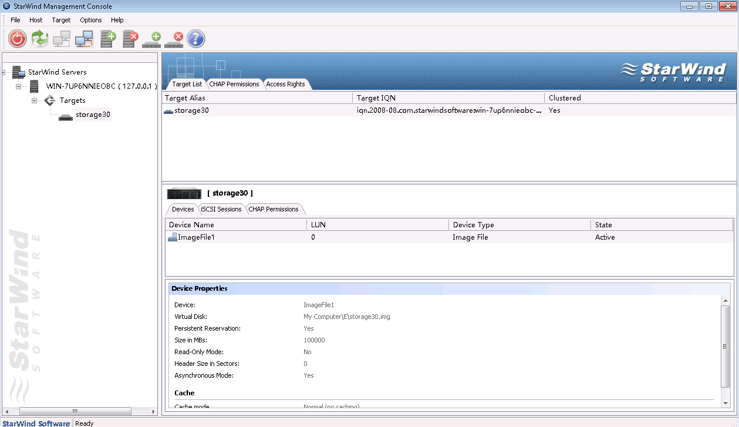Click the WIN-7UP6NNIEOBC server icon
The width and height of the screenshot is (739, 427).
pos(35,86)
